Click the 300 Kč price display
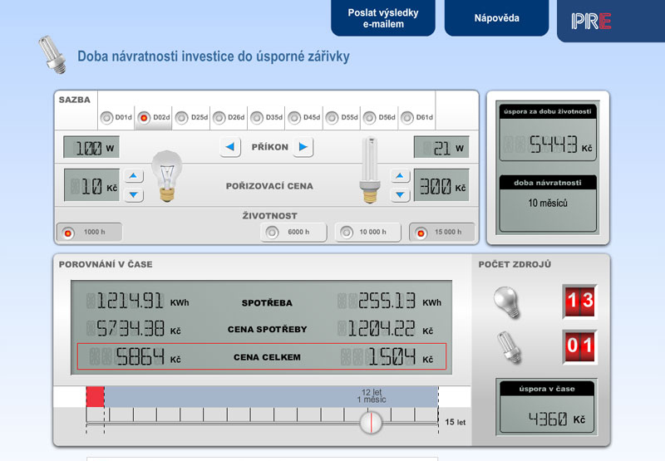 click(x=441, y=185)
